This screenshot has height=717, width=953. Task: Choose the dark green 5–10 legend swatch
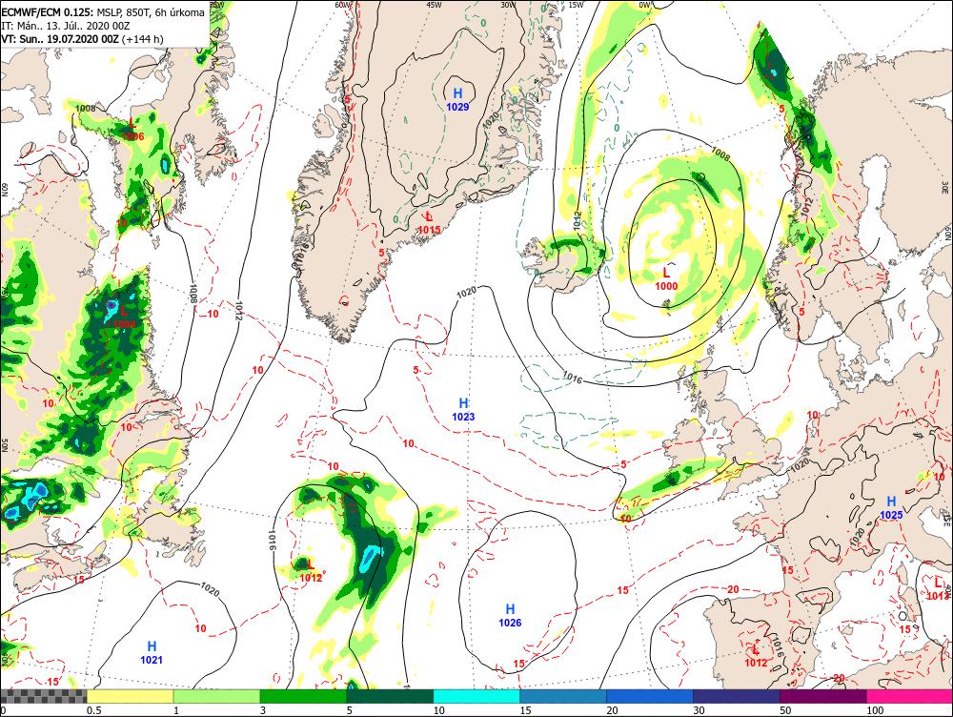pos(390,696)
